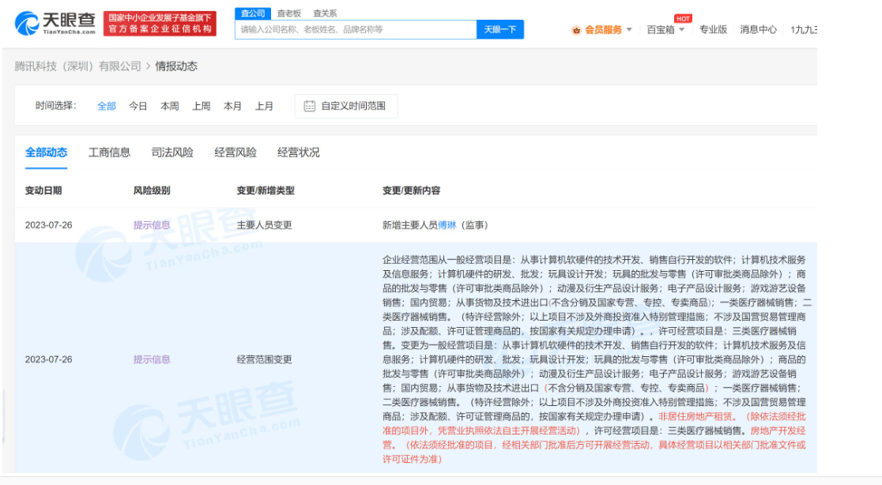882x485 pixels.
Task: Open 消息中心
Action: (758, 30)
